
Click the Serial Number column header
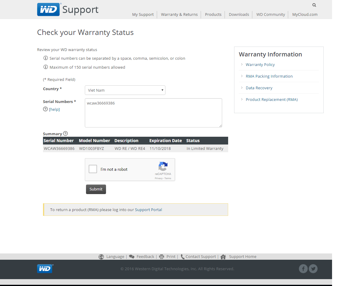59,141
